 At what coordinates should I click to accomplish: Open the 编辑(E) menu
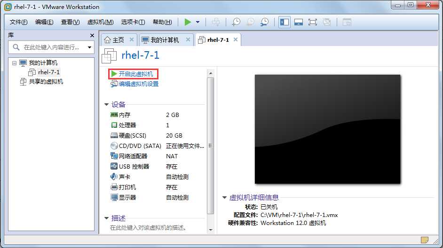pyautogui.click(x=44, y=22)
